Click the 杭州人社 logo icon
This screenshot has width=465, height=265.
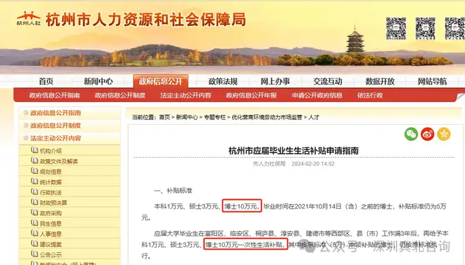[28, 19]
